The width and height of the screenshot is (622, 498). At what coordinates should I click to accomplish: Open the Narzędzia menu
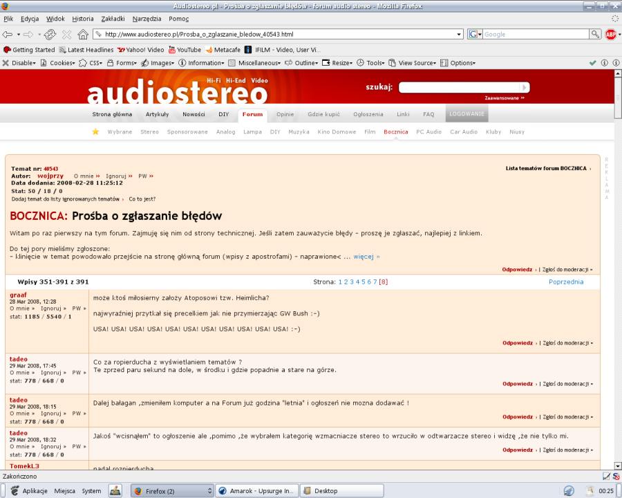click(147, 19)
